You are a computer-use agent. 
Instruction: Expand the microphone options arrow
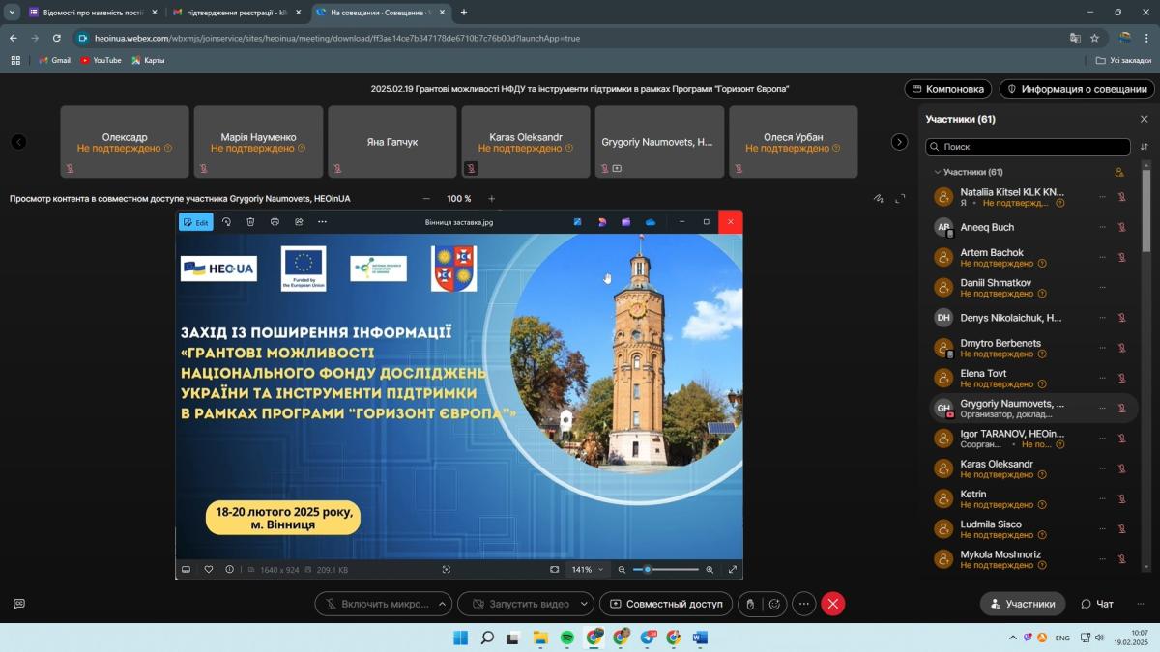pos(443,604)
